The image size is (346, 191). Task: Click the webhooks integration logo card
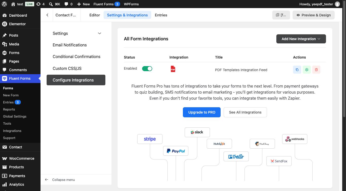pyautogui.click(x=295, y=139)
